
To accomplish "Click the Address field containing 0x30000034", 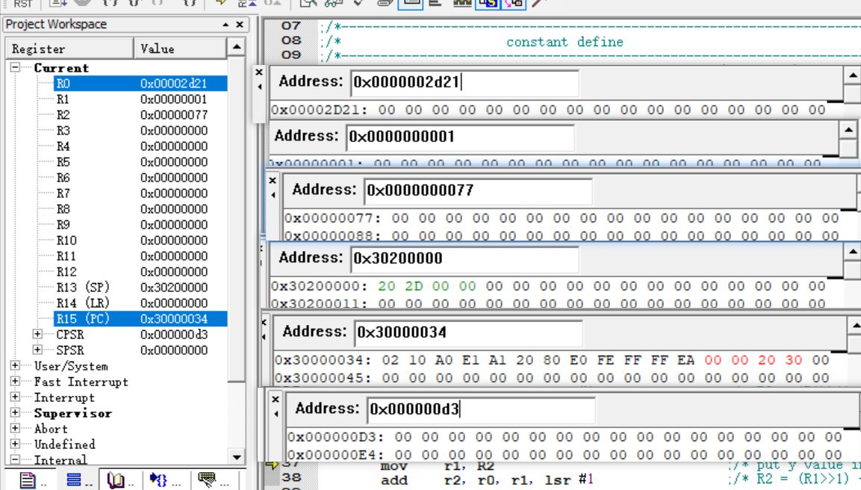I will [468, 332].
